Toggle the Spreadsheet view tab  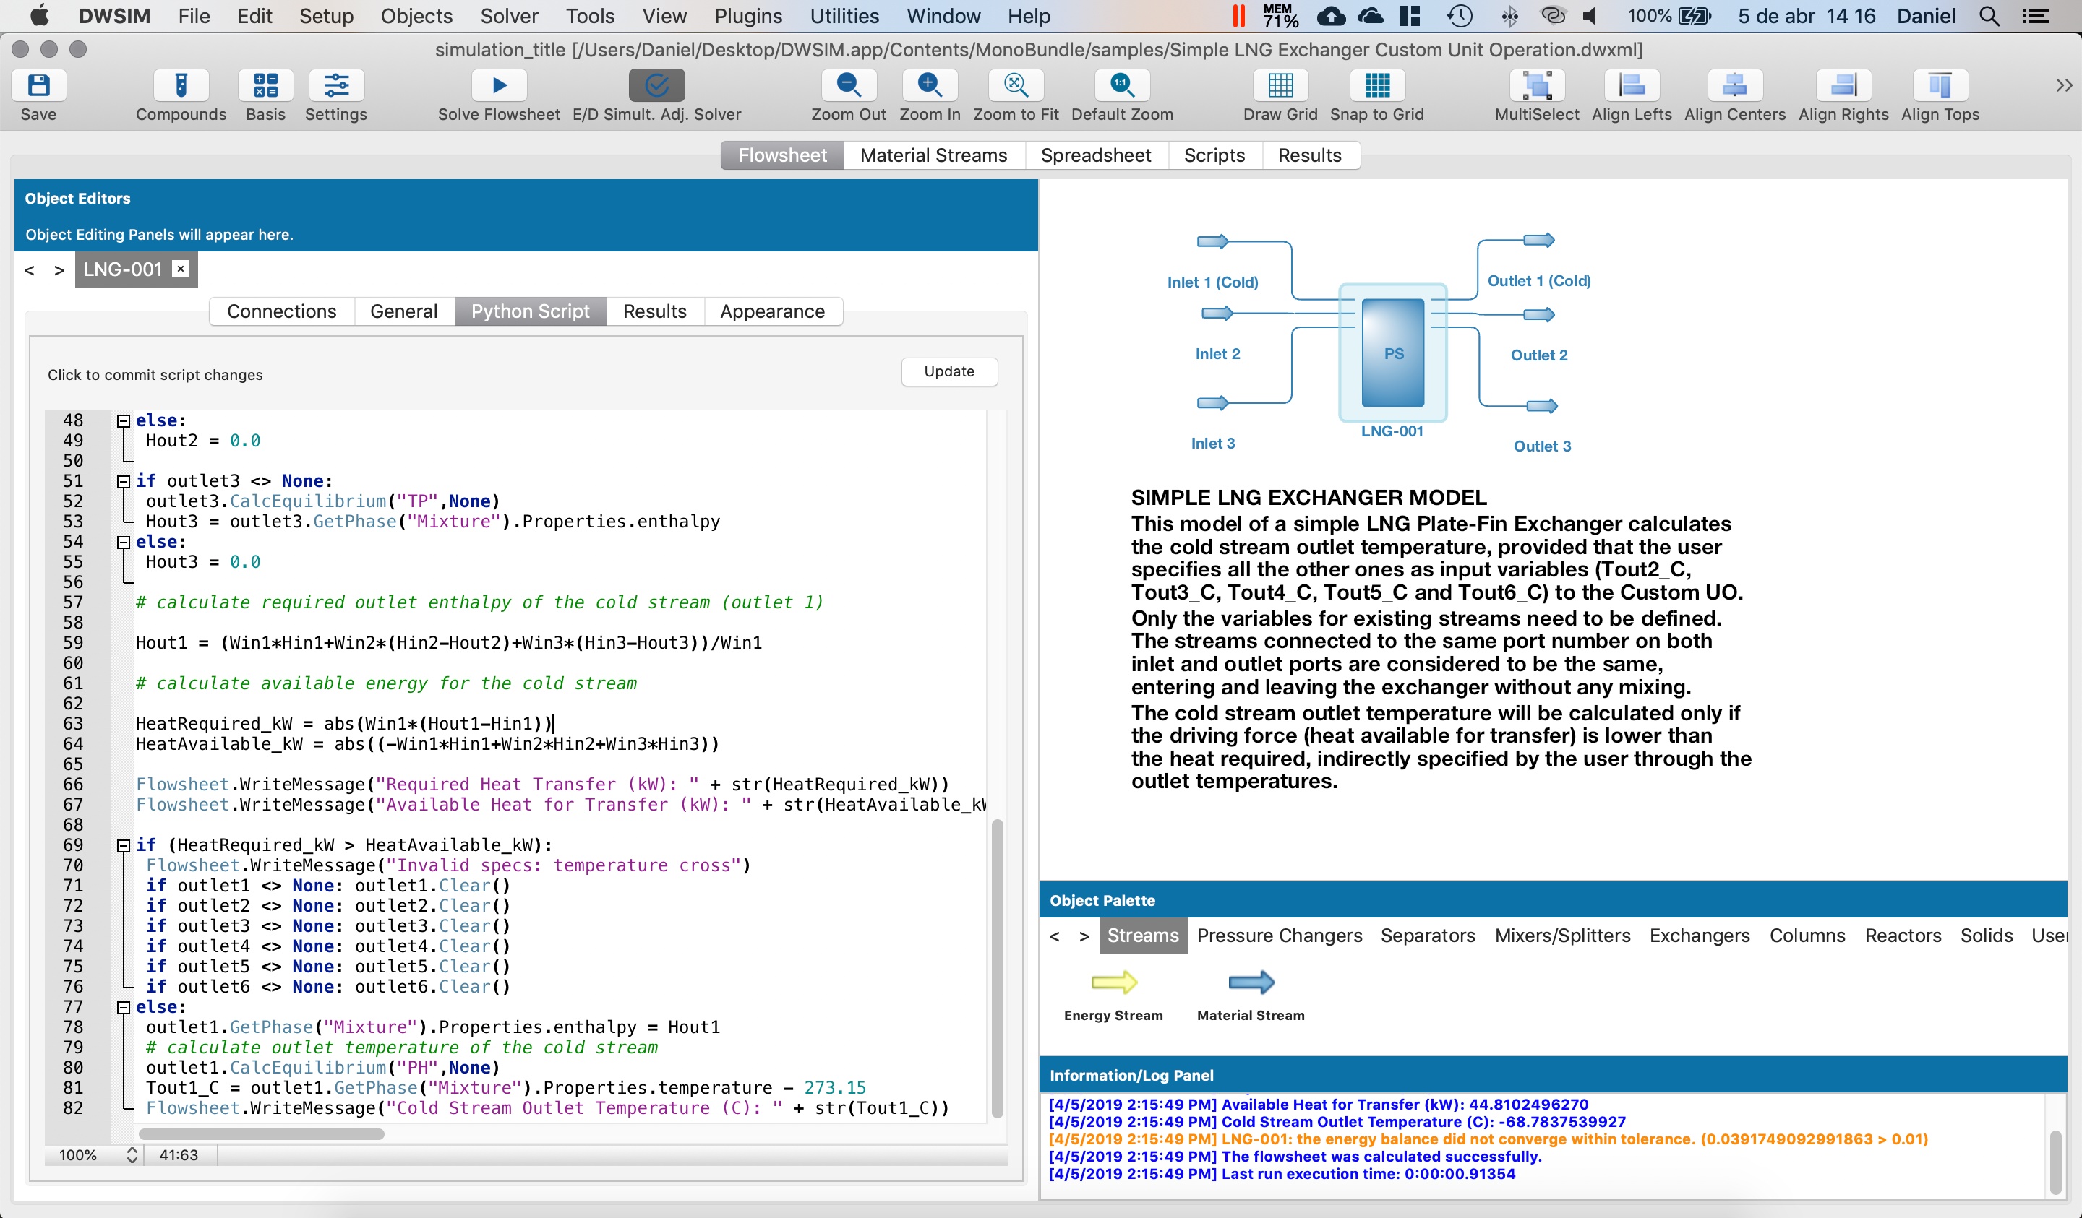coord(1097,155)
